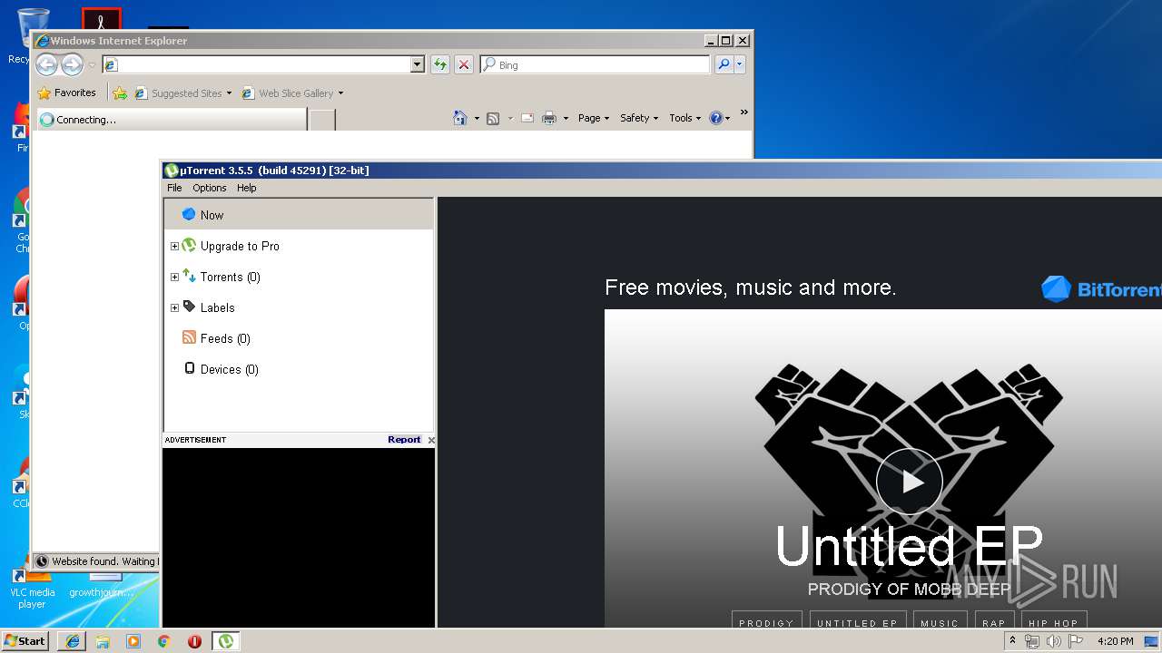Click the HIP HOP tag button

[1053, 622]
